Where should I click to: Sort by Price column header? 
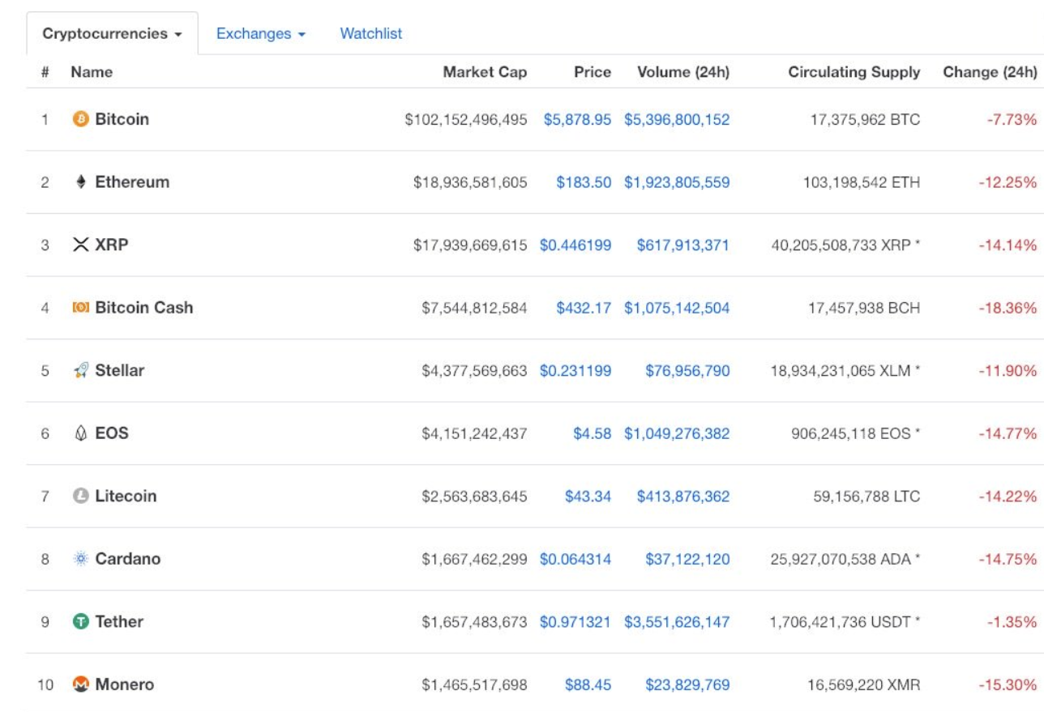pyautogui.click(x=593, y=72)
